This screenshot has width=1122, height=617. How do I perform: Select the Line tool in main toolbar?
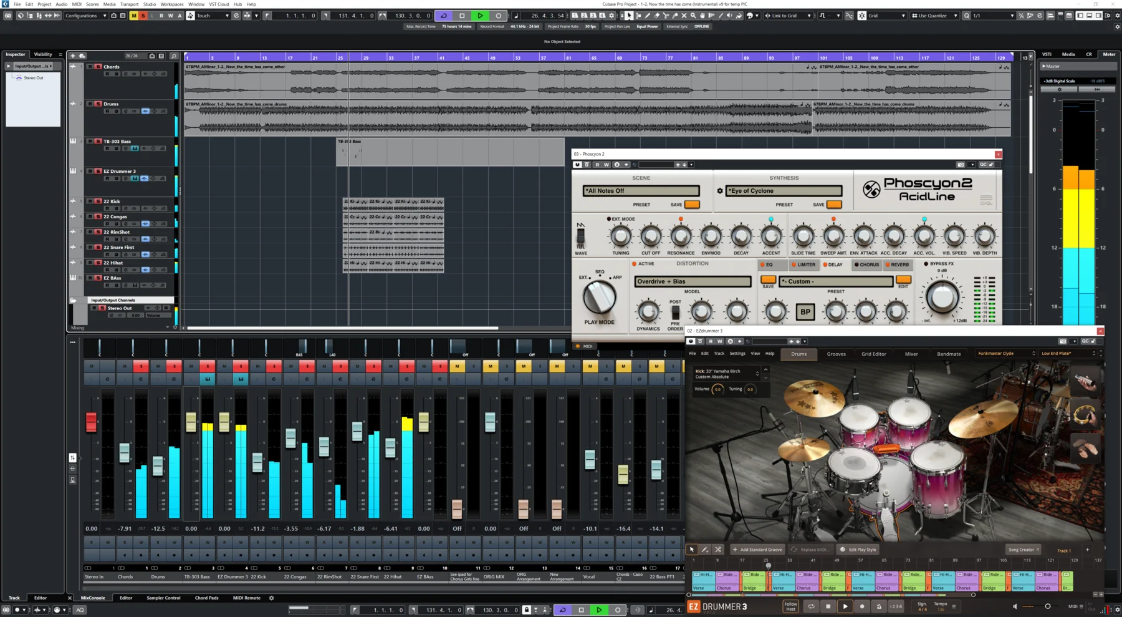(721, 16)
